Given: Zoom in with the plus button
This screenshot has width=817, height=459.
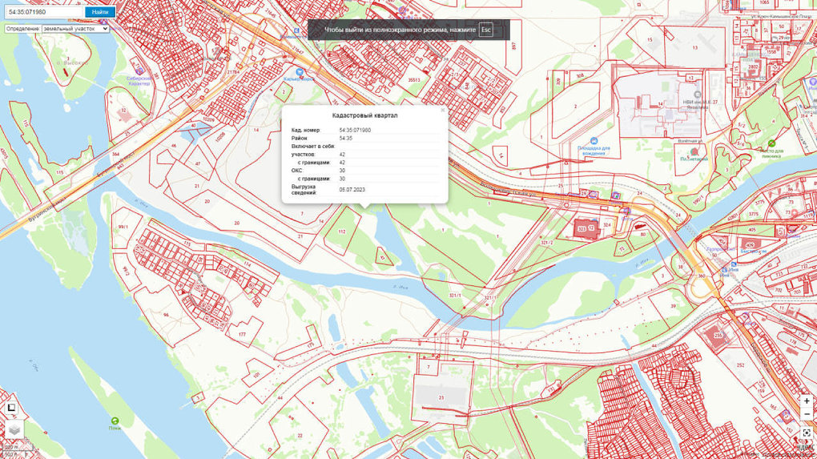Looking at the screenshot, I should [x=807, y=401].
